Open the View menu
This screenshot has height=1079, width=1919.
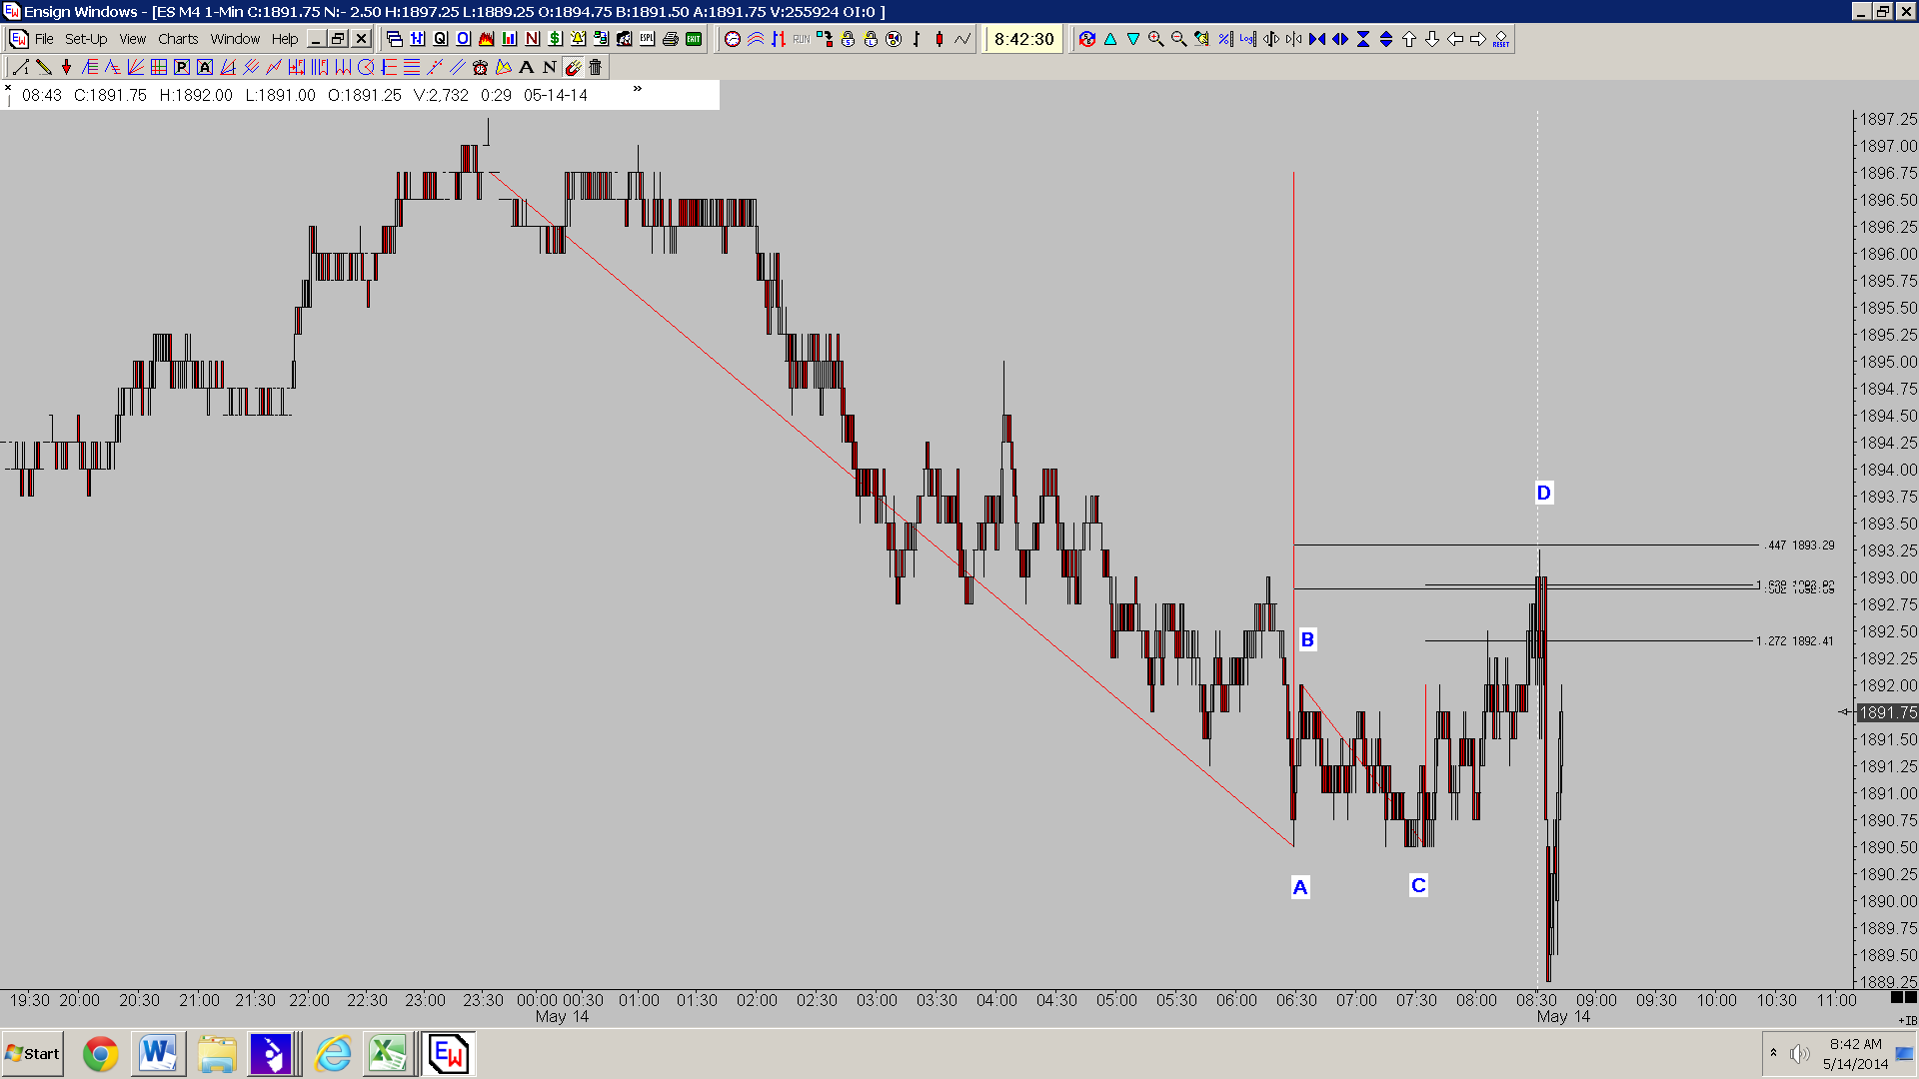click(x=133, y=39)
